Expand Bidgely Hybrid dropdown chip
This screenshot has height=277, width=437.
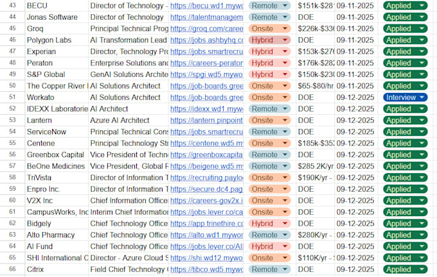[269, 223]
